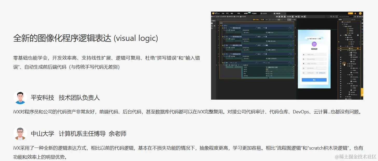Click the notification bell icon at top right
Viewport: 378px width, 161px height.
pyautogui.click(x=355, y=13)
